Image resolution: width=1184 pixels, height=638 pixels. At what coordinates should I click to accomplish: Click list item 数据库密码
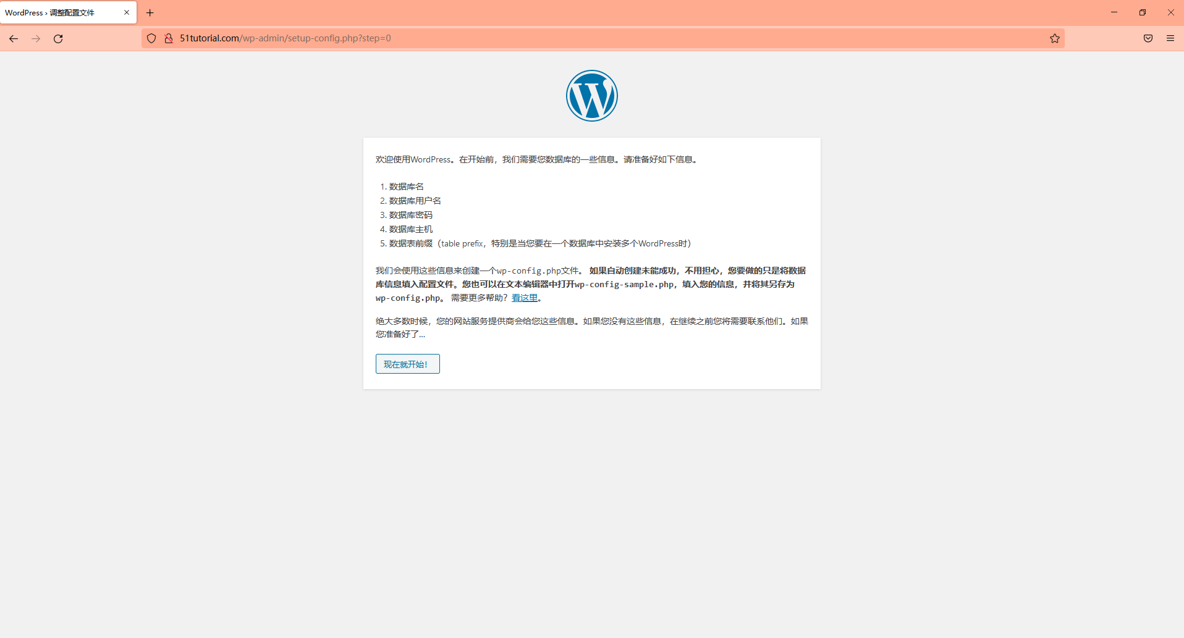click(x=411, y=215)
